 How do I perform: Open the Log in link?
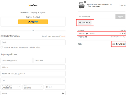63,36
